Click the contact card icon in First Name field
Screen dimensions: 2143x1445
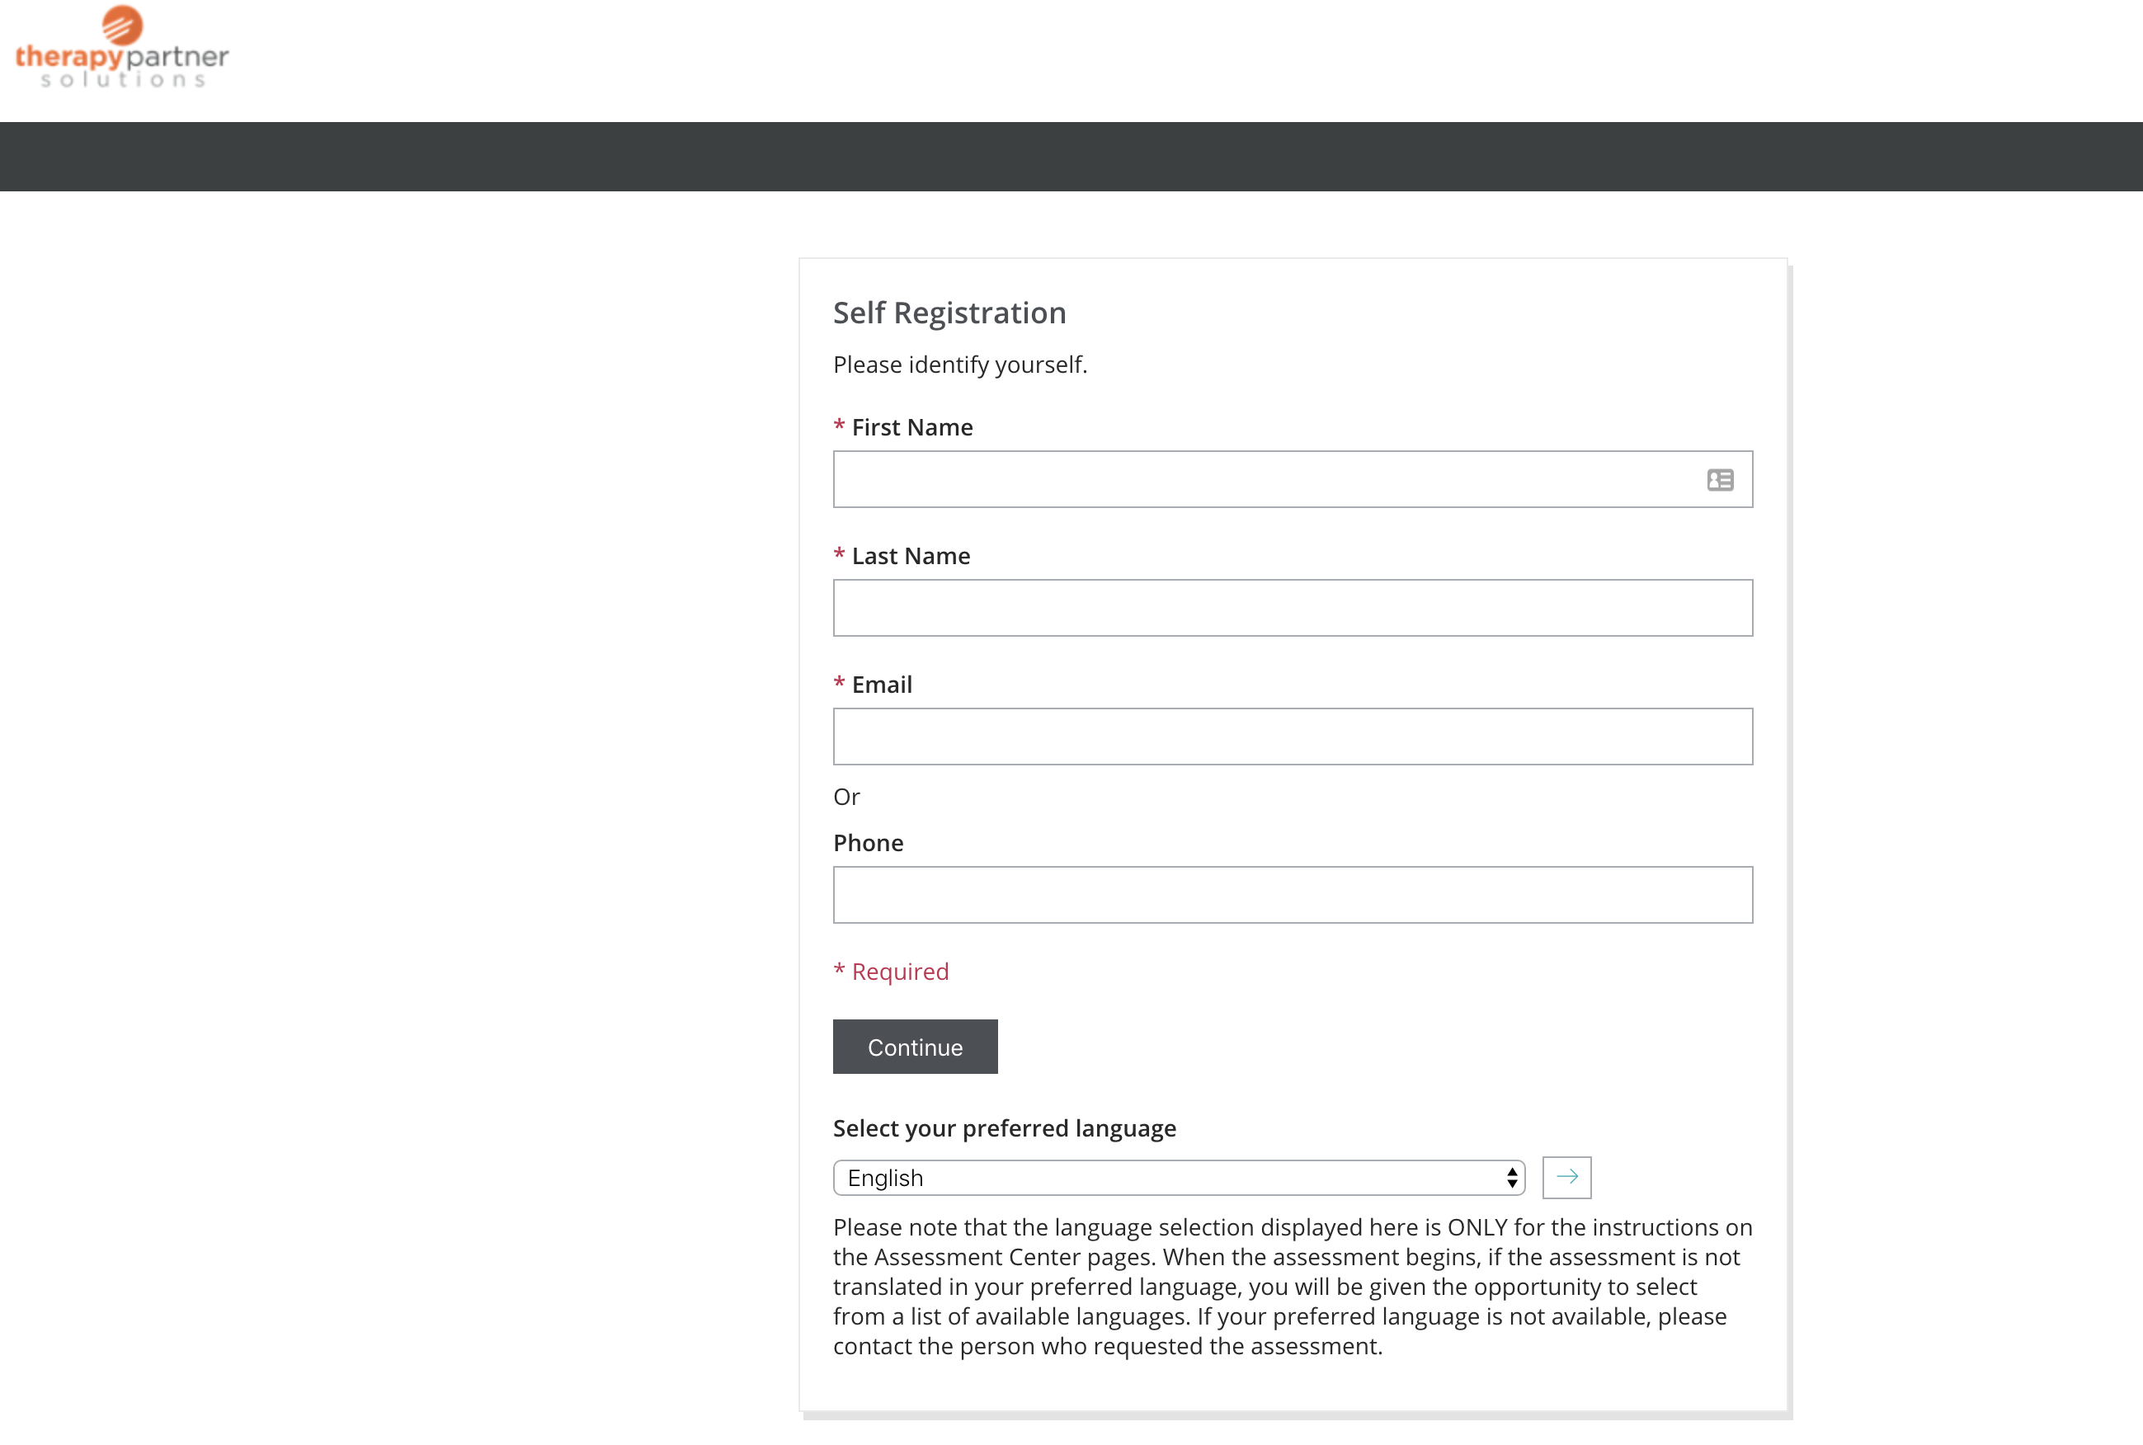point(1720,479)
